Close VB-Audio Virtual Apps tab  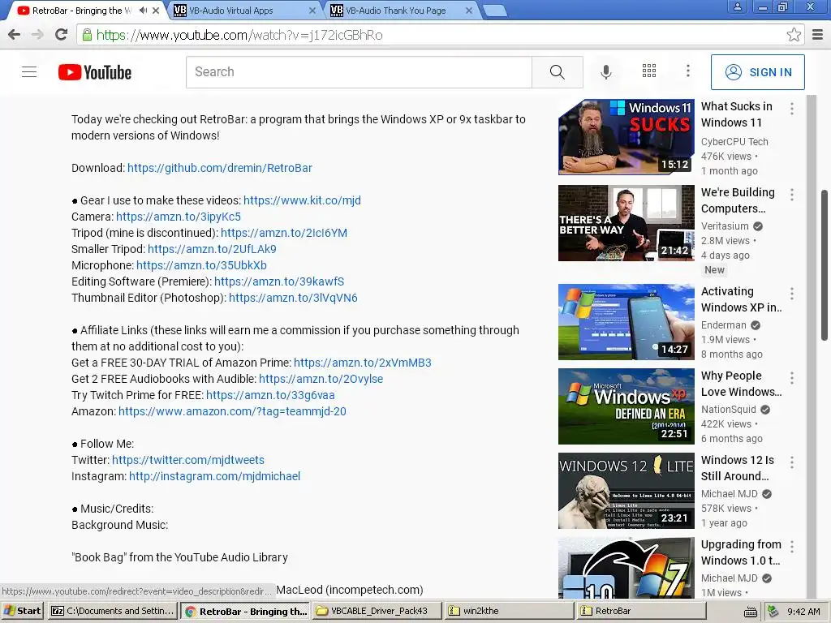pyautogui.click(x=312, y=11)
